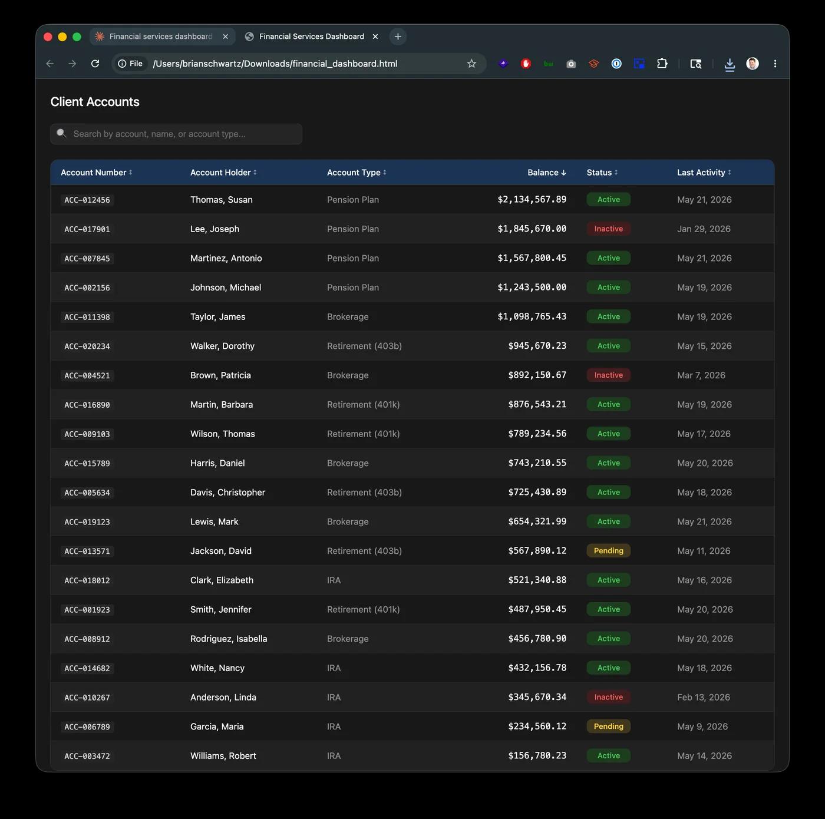Click the $2,134,567.89 balance cell
Image resolution: width=825 pixels, height=819 pixels.
532,200
